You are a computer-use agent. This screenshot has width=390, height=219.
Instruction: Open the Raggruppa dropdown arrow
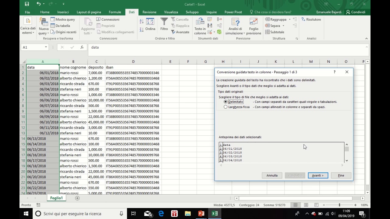pyautogui.click(x=290, y=19)
